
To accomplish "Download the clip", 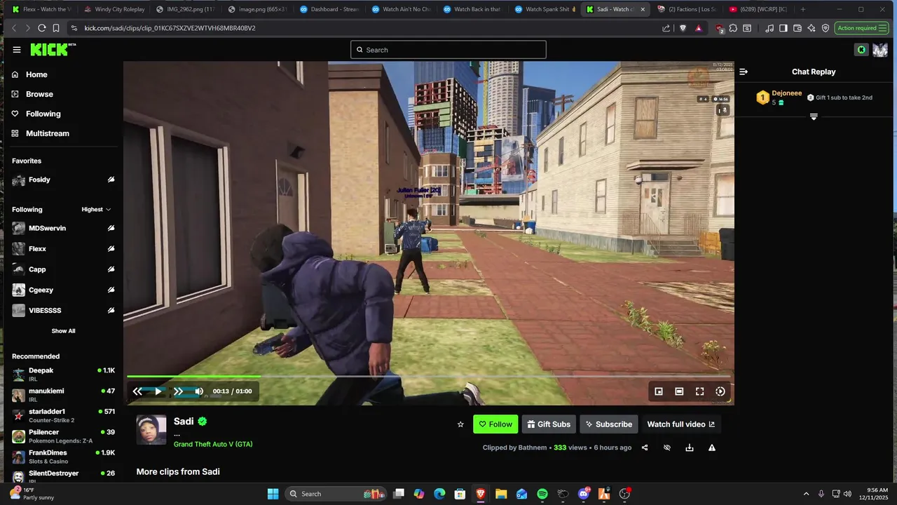I will point(690,447).
